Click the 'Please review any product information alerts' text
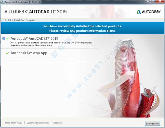165x128 pixels. point(82,31)
